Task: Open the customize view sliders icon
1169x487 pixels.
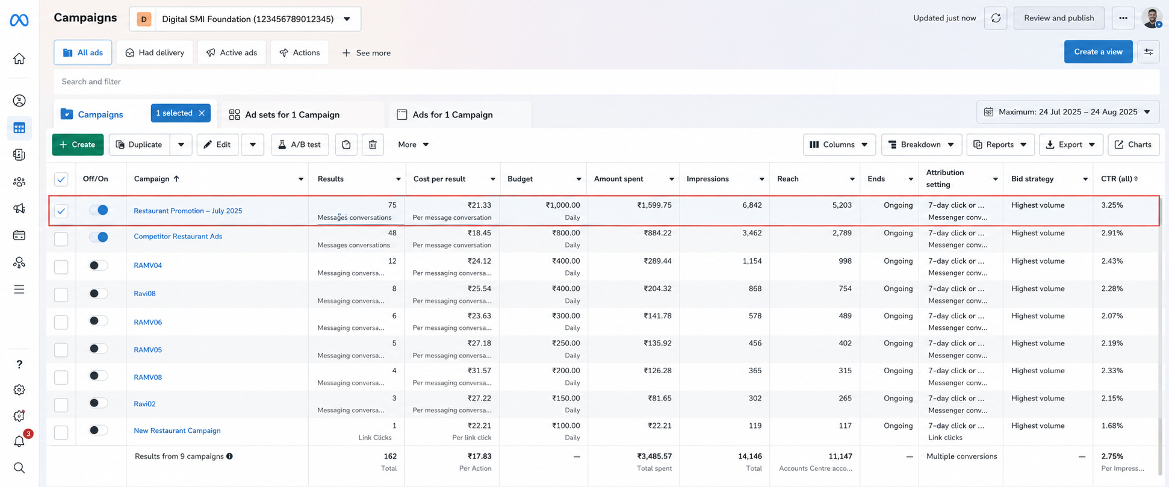Action: coord(1149,52)
